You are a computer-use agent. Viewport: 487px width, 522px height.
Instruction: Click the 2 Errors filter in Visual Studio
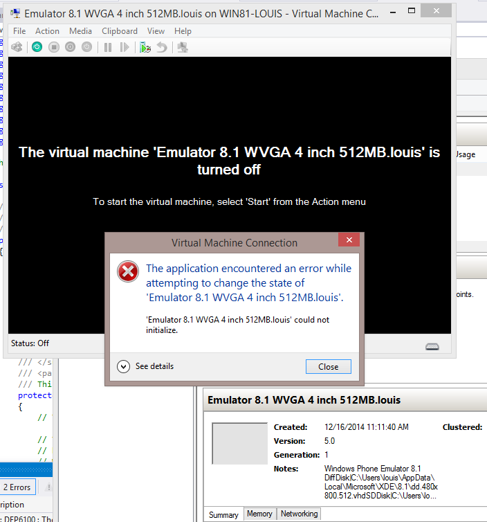coord(17,487)
